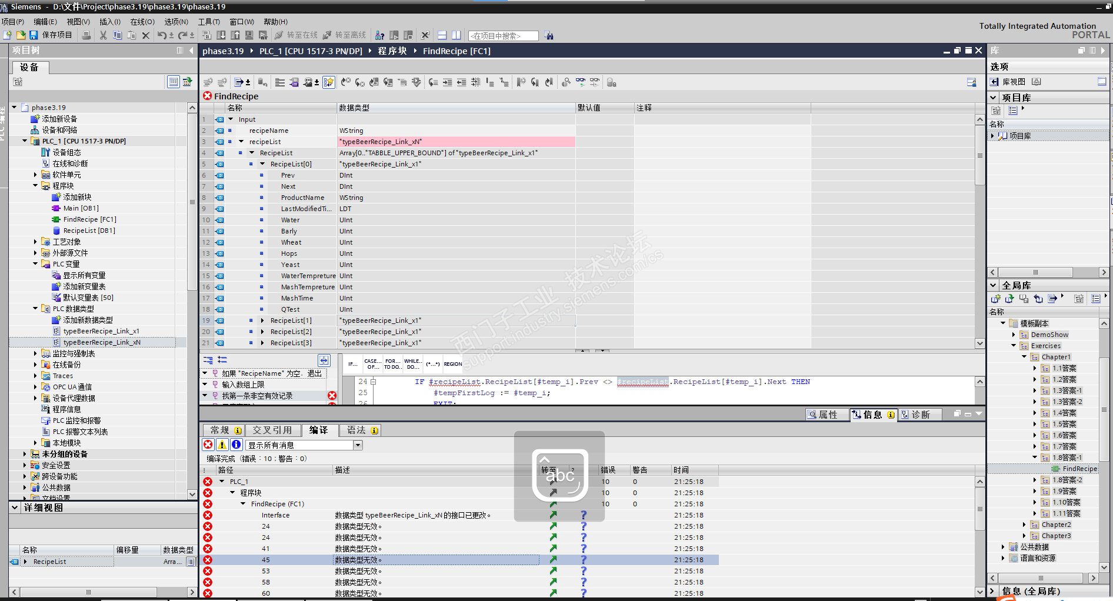Viewport: 1113px width, 601px height.
Task: Click the copy icon in the toolbar
Action: [118, 35]
